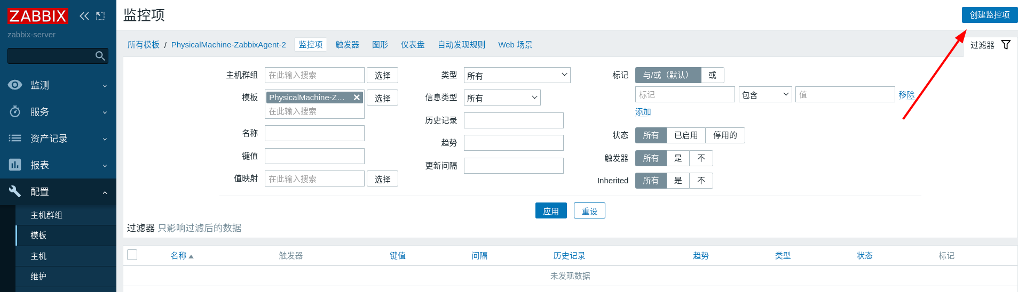Set 状态 filter to 所有

pyautogui.click(x=651, y=135)
